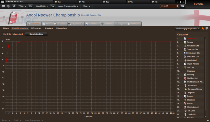The image size is (210, 122).
Task: Click the home icon in navigation bar
Action: click(x=14, y=6)
